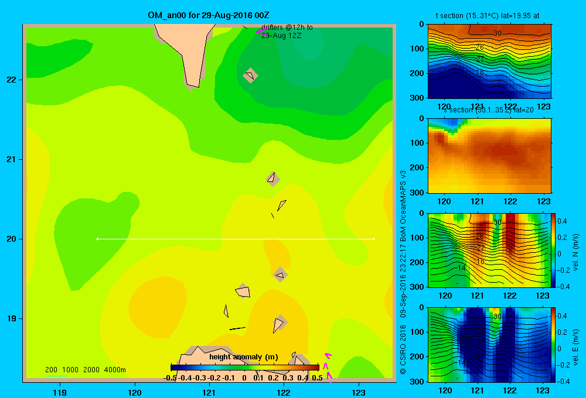
Task: Click the vel. E color scale bar
Action: tap(554, 345)
